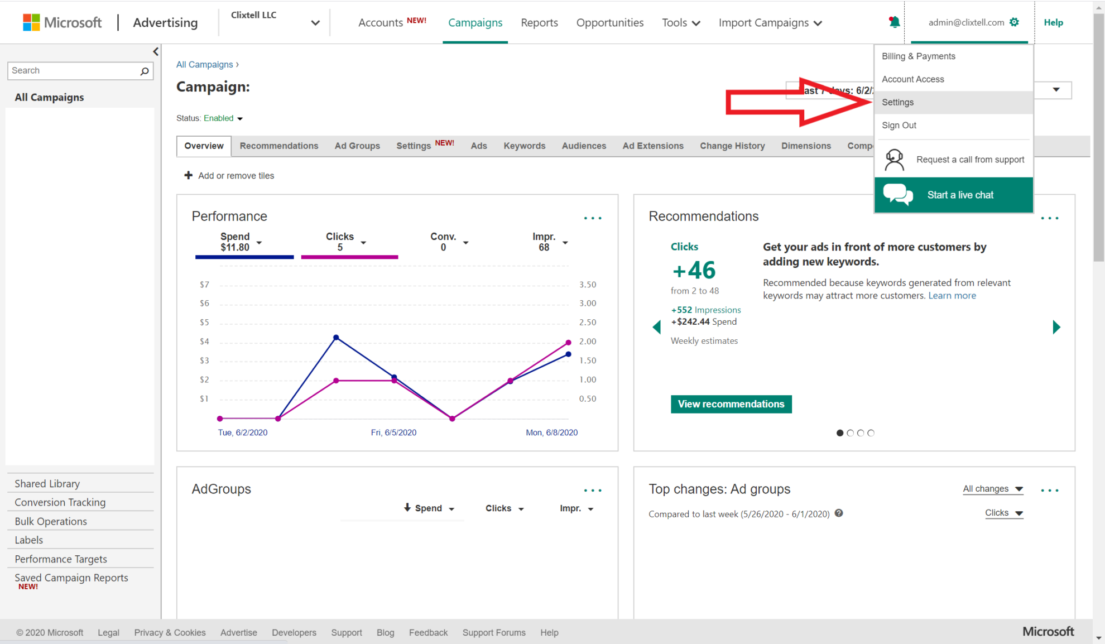Start a live chat
1105x644 pixels.
[x=960, y=194]
